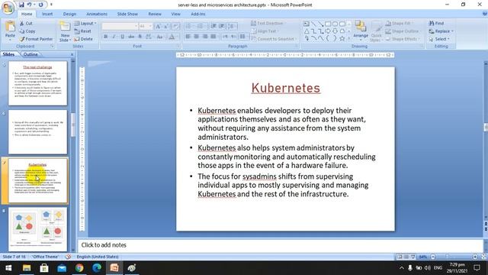This screenshot has width=488, height=275.
Task: Open Align Text dropdown
Action: (265, 31)
